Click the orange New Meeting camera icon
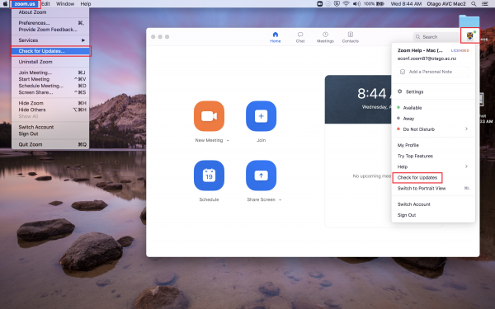The width and height of the screenshot is (495, 309). point(209,116)
